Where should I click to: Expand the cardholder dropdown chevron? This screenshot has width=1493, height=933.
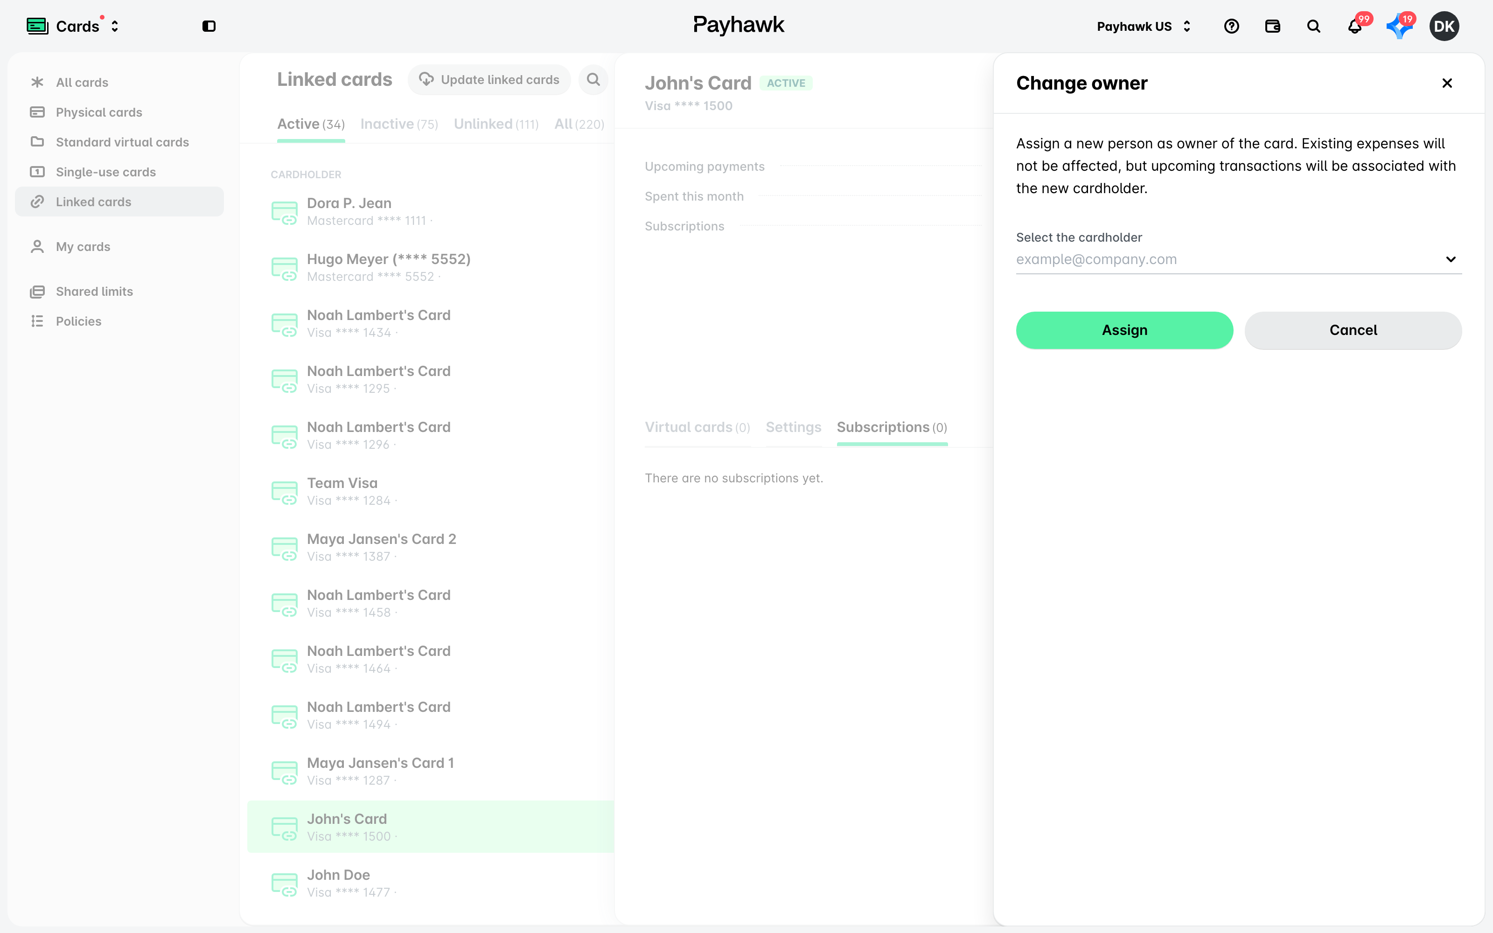[1451, 259]
